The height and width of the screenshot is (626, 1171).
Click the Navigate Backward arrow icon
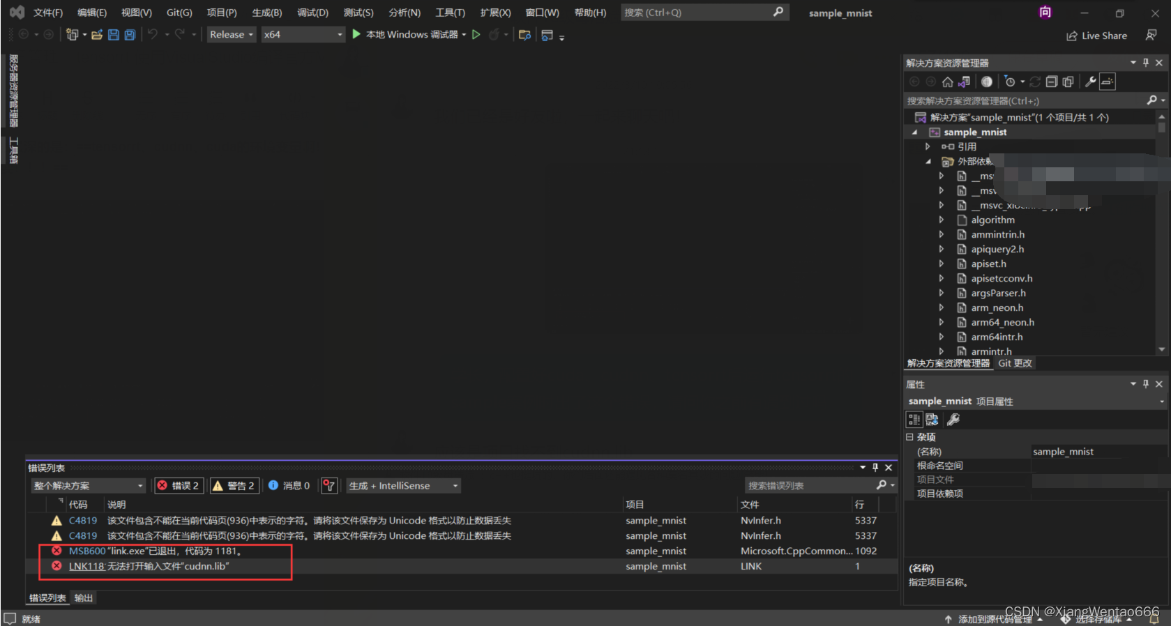coord(24,34)
